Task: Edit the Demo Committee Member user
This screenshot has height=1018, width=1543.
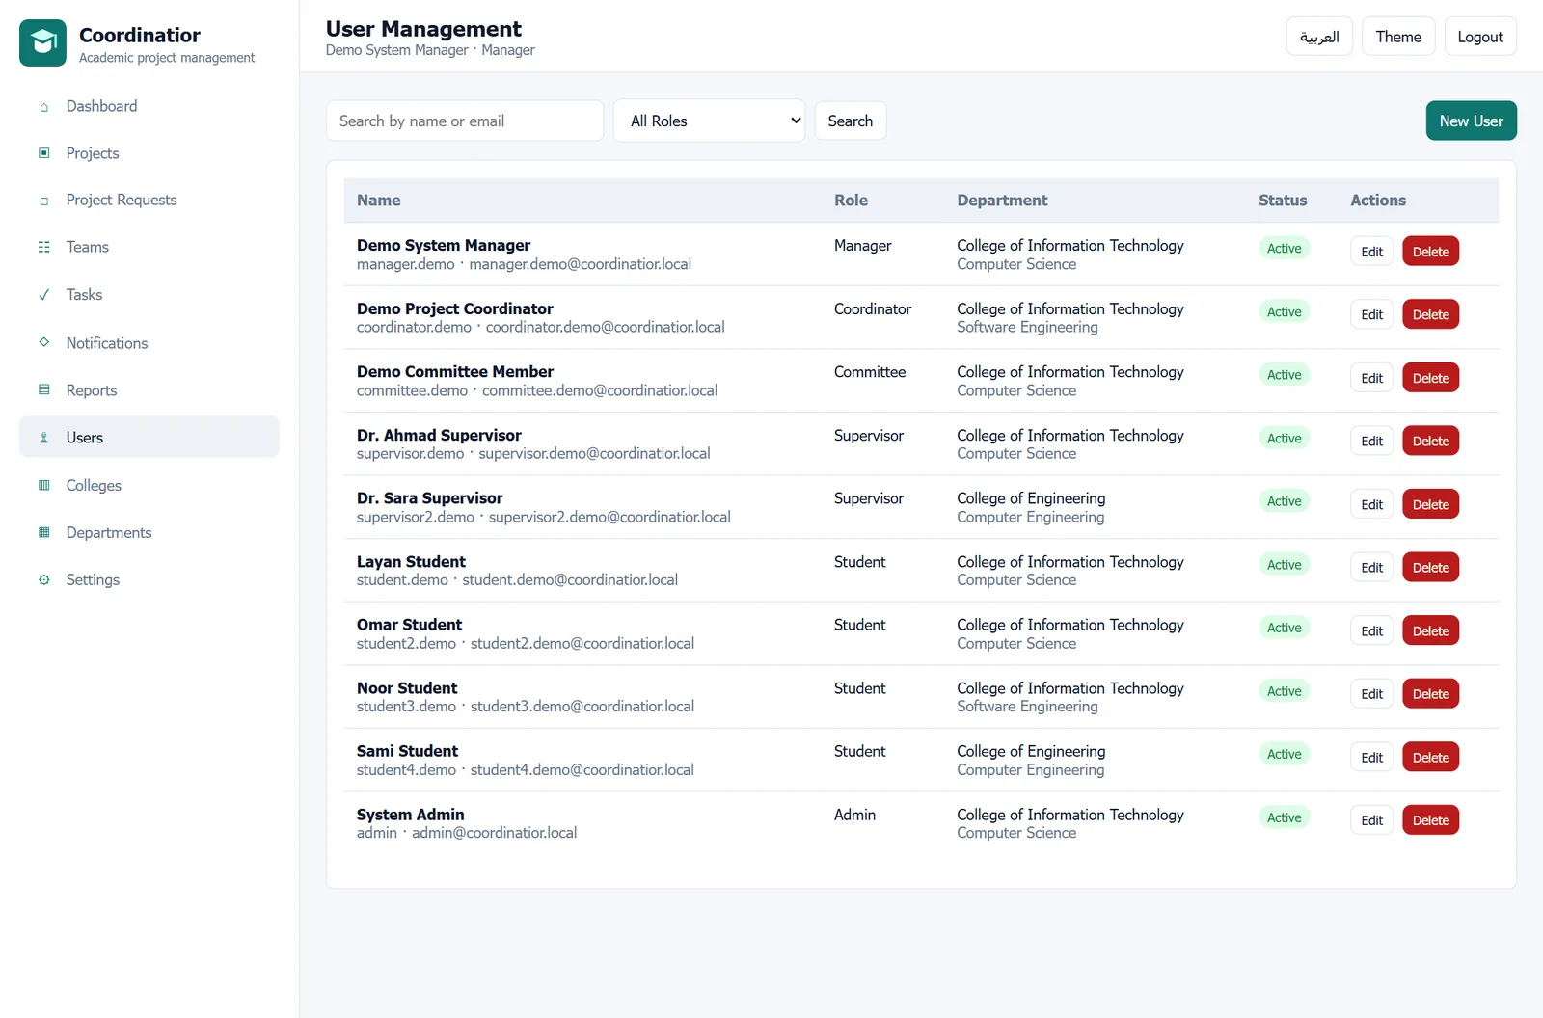Action: coord(1371,378)
